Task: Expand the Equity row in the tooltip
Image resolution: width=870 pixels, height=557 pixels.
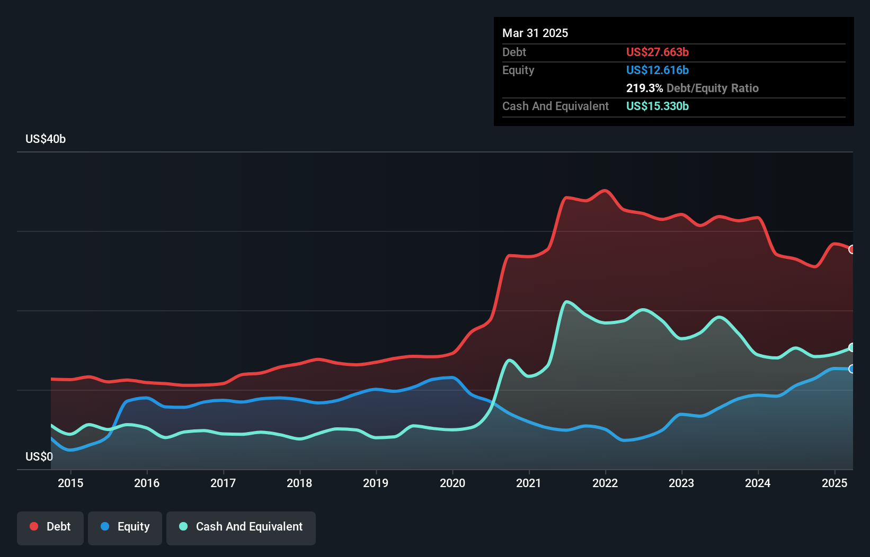Action: (x=583, y=70)
